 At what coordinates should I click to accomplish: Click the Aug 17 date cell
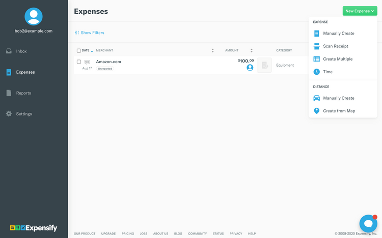pos(87,68)
